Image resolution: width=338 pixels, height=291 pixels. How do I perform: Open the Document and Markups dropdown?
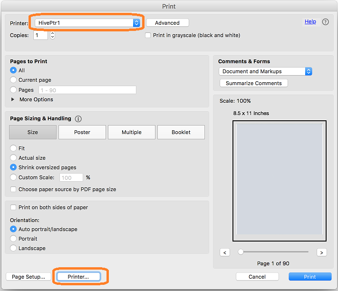265,71
